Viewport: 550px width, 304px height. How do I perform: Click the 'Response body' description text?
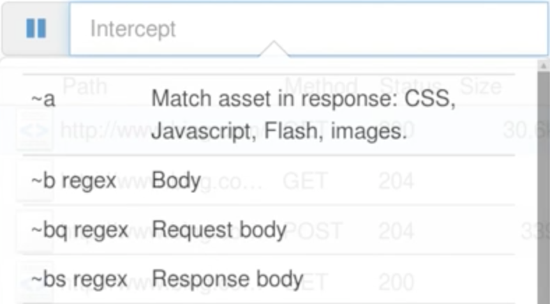pos(228,279)
